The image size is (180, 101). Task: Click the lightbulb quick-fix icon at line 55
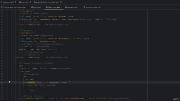coord(9,82)
